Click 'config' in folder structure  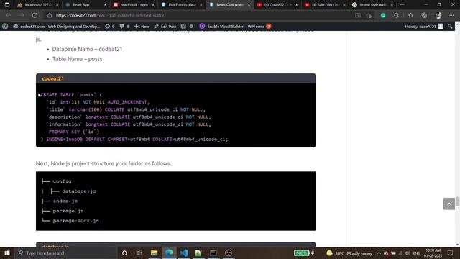click(63, 181)
